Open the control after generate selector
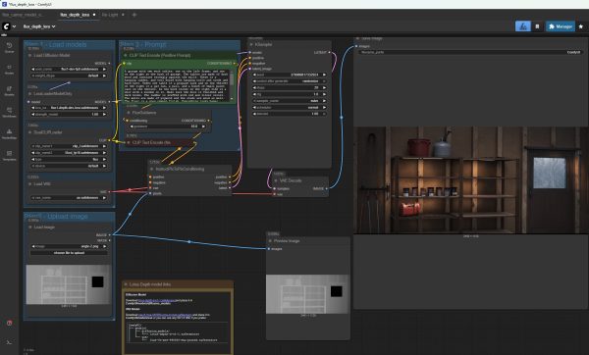 (x=290, y=81)
